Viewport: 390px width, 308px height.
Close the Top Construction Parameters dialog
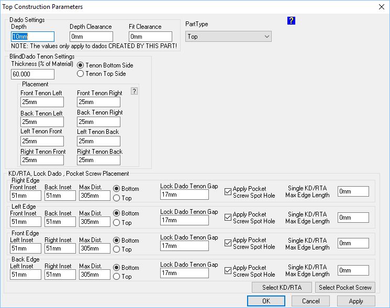point(381,6)
